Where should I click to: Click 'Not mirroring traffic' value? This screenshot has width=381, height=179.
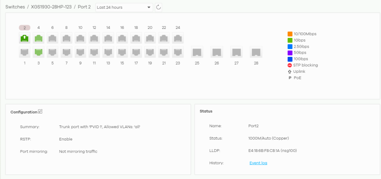pos(78,152)
